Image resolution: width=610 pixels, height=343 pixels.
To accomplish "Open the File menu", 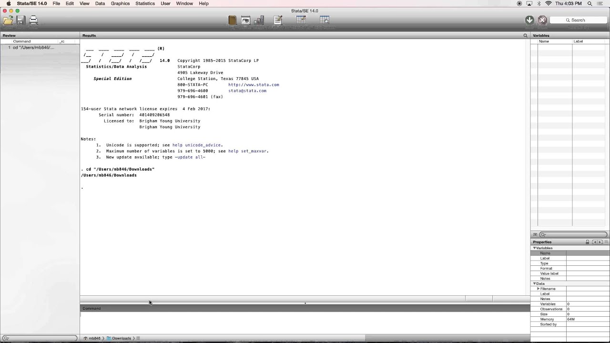I will coord(56,3).
